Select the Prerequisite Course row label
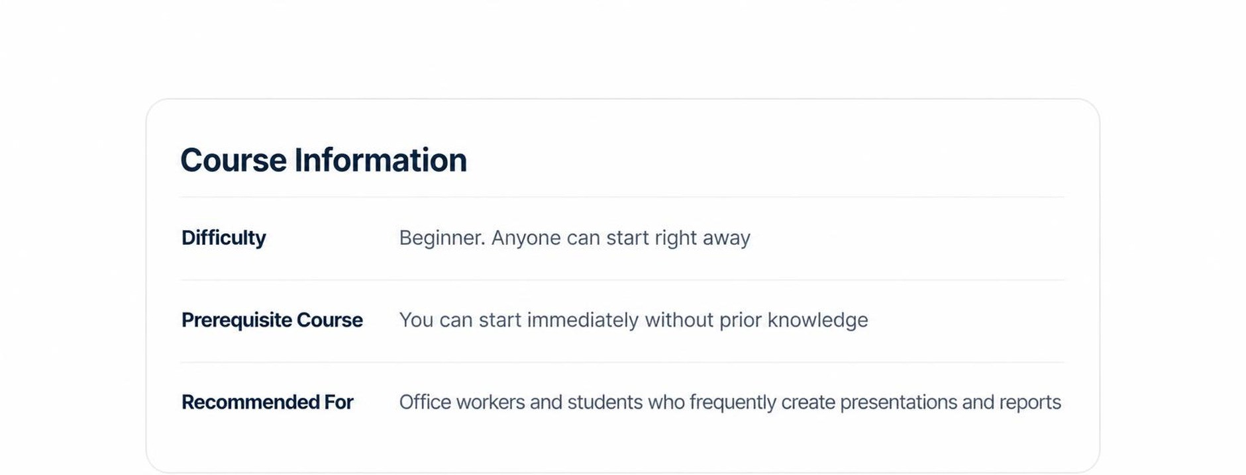This screenshot has width=1246, height=475. [x=272, y=320]
